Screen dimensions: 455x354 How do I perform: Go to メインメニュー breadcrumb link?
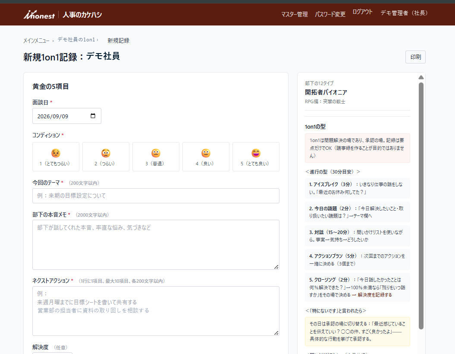click(x=36, y=41)
